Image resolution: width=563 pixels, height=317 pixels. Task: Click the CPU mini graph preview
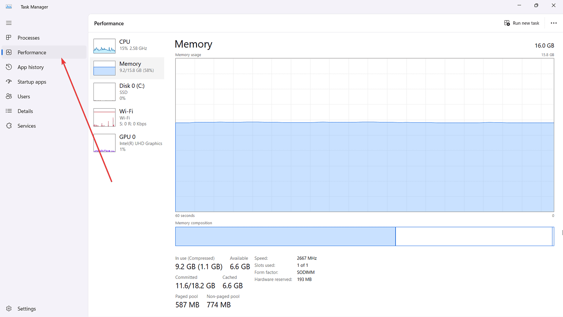tap(104, 46)
